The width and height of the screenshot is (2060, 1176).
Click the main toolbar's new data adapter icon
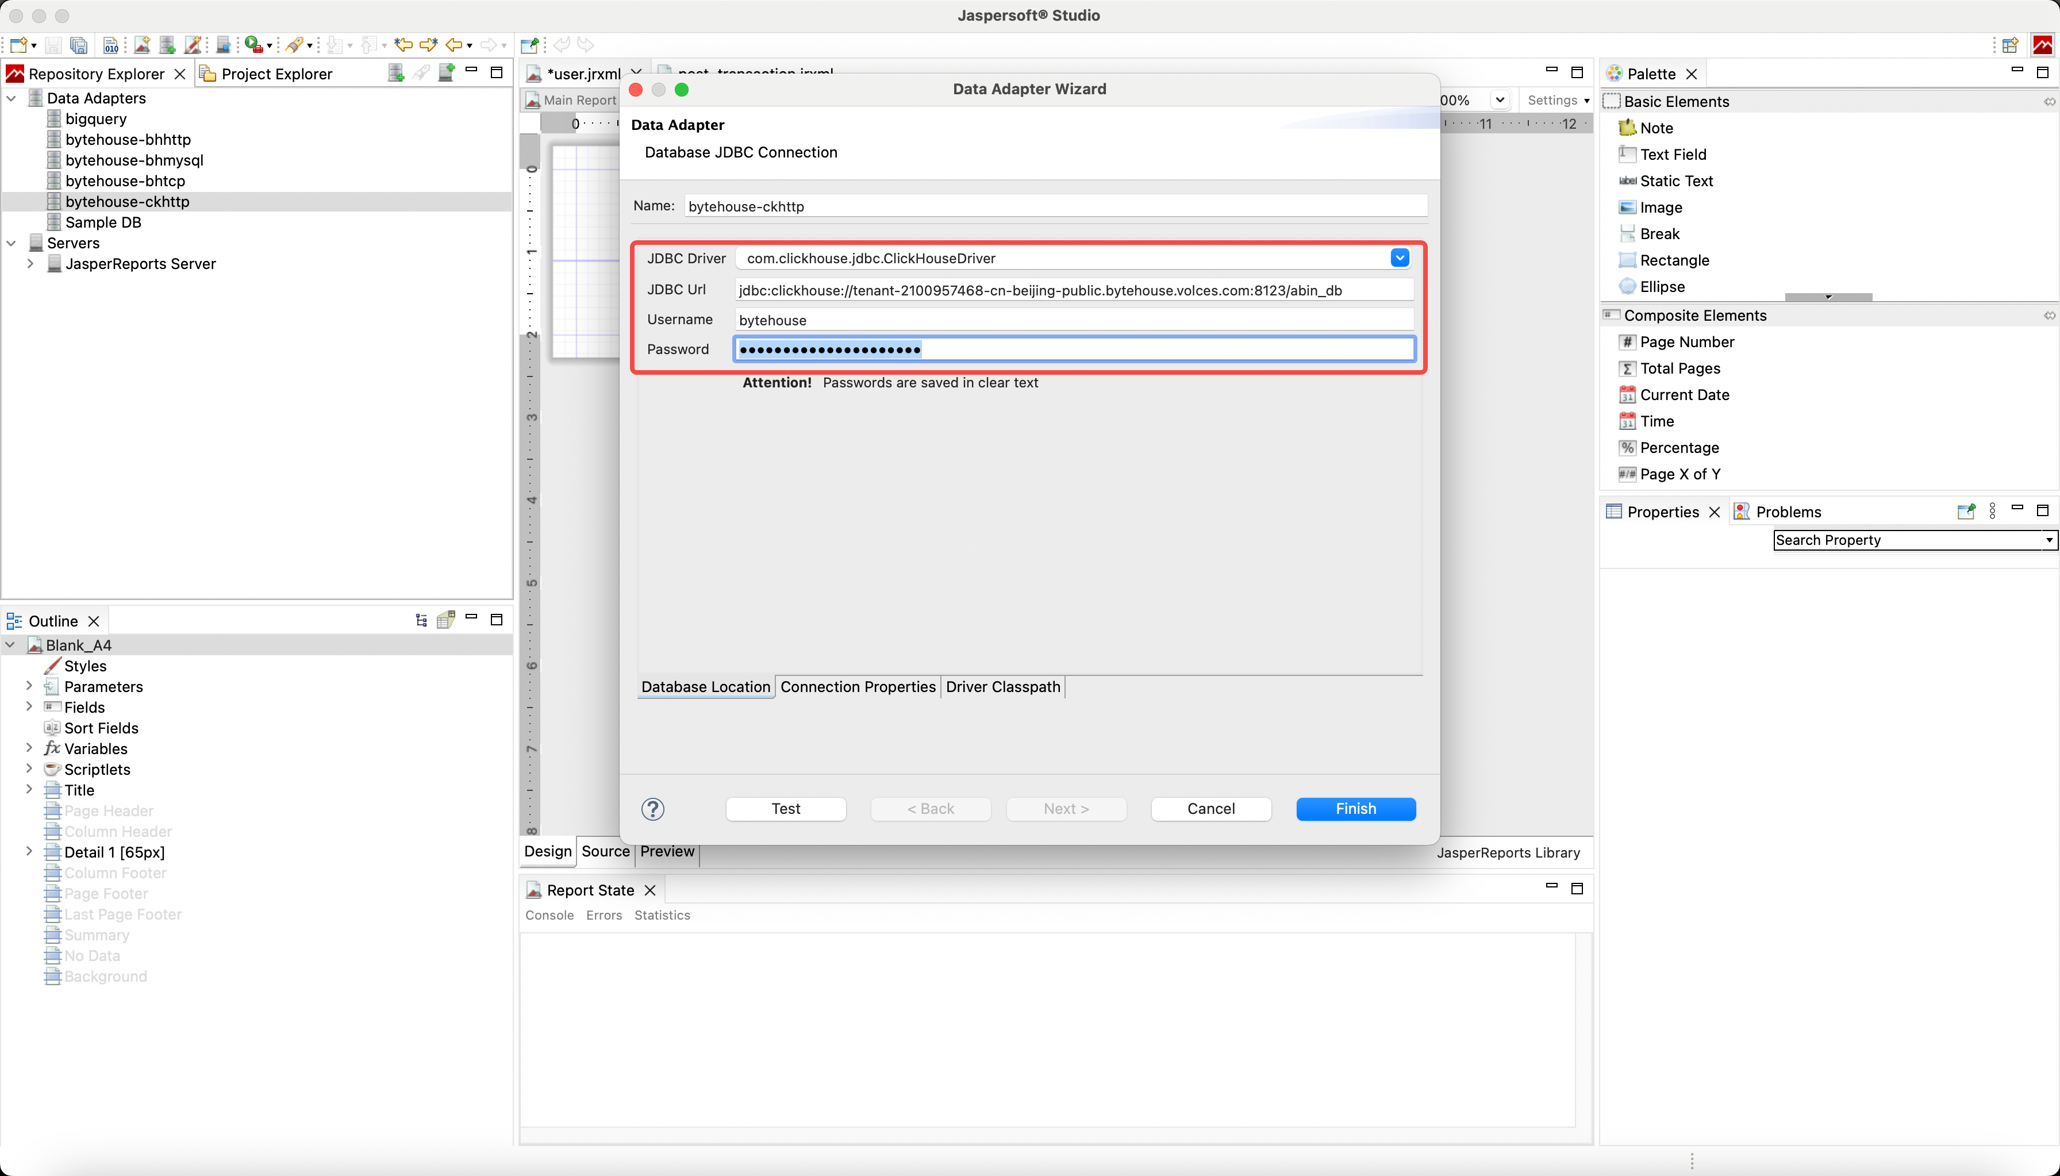(x=167, y=44)
